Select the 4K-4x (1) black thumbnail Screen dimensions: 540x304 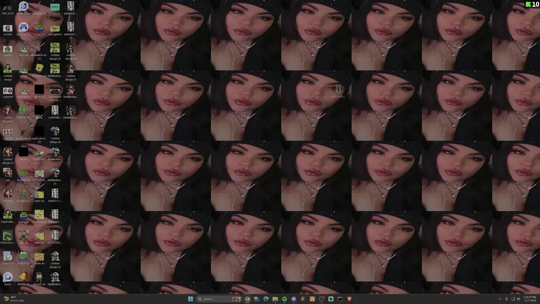(39, 92)
